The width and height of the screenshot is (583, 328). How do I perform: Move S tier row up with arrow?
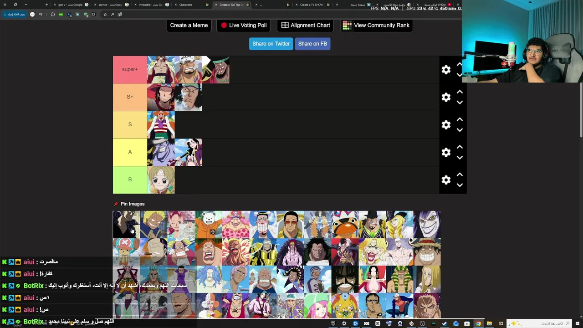(x=460, y=120)
